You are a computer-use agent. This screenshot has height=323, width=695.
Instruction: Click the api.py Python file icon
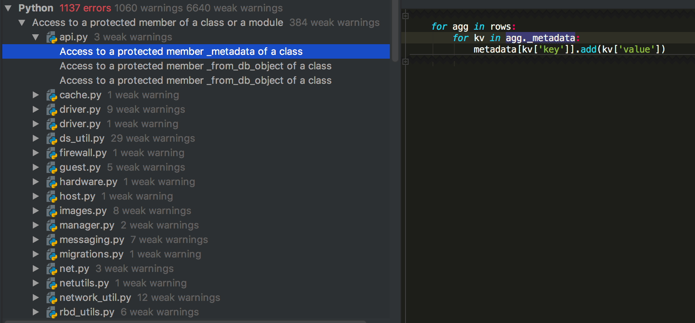(51, 37)
